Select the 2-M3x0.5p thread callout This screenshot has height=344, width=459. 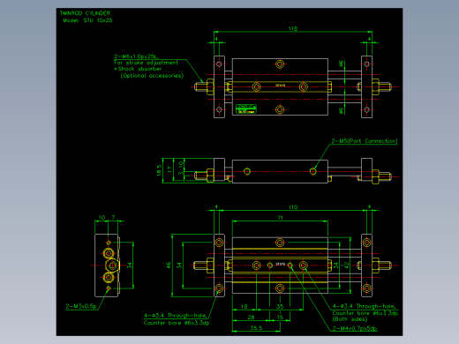[81, 306]
